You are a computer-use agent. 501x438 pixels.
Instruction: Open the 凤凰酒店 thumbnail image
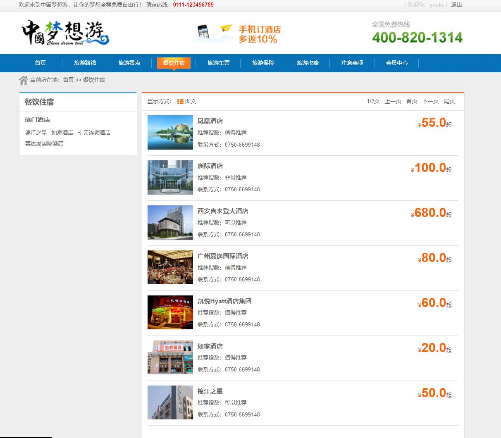pyautogui.click(x=170, y=132)
